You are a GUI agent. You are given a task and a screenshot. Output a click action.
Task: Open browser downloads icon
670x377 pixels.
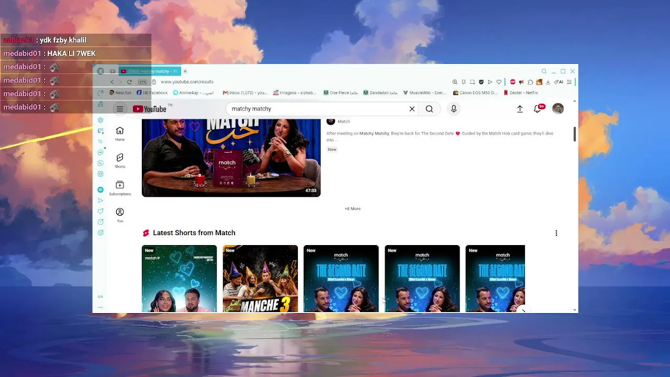548,82
